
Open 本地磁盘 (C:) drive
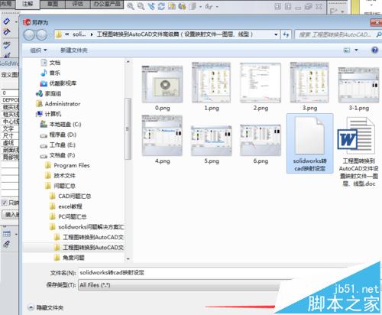point(60,125)
